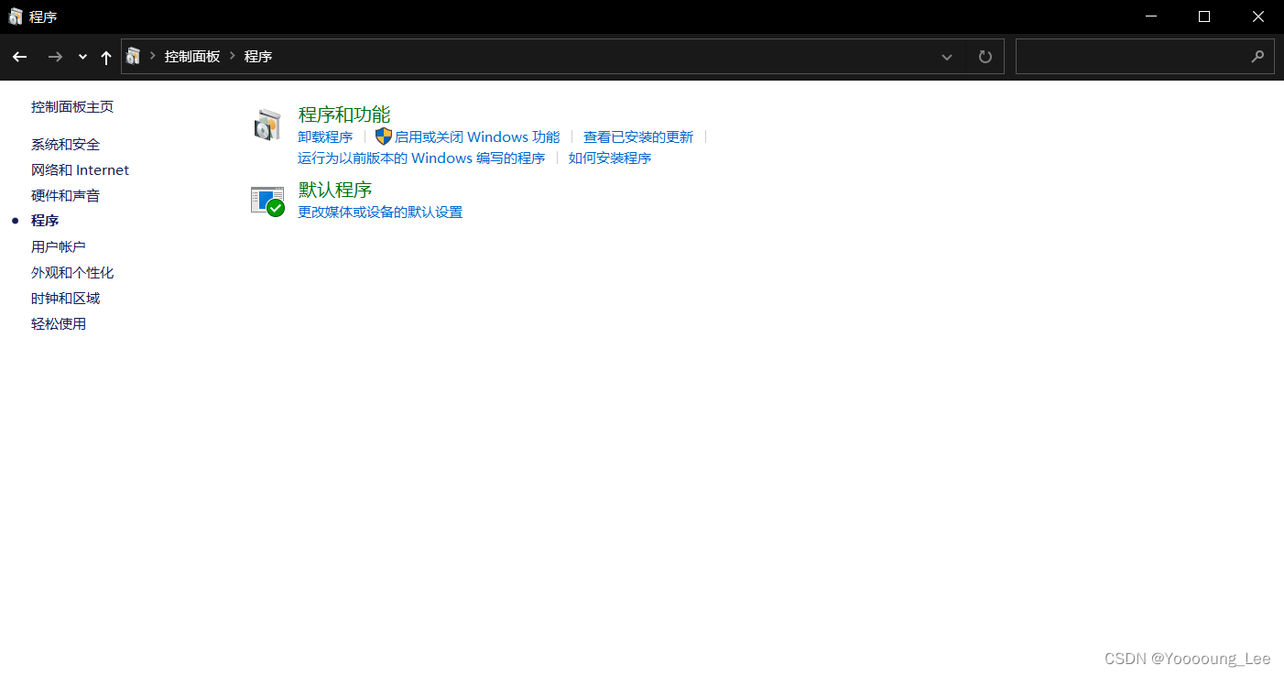Go up one level with the up arrow

(x=106, y=57)
